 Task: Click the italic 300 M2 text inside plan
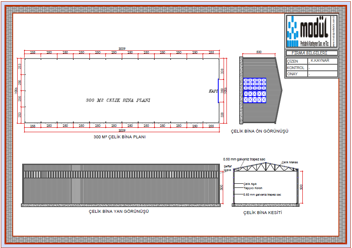[x=118, y=100]
